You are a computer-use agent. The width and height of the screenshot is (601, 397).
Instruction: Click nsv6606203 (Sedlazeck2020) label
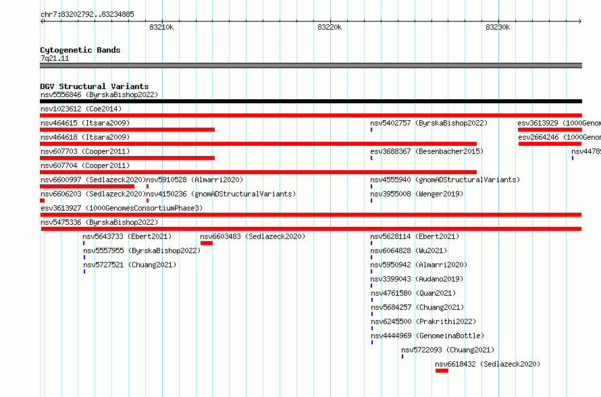pos(93,194)
